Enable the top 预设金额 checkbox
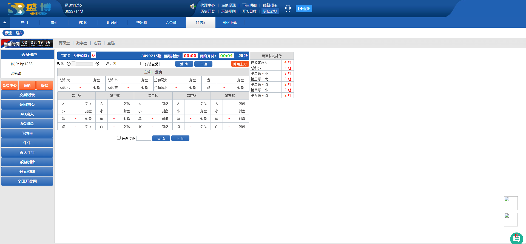Screen dimensions: 526x244 (x=142, y=64)
